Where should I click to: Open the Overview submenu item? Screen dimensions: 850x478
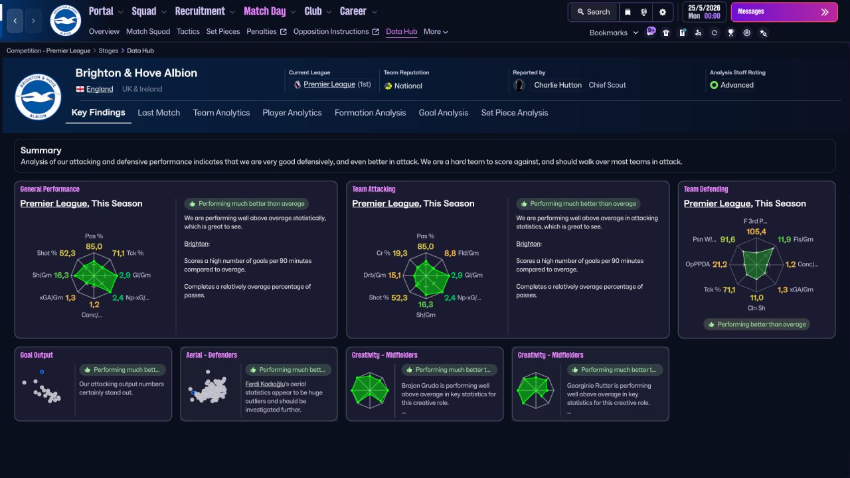coord(104,32)
